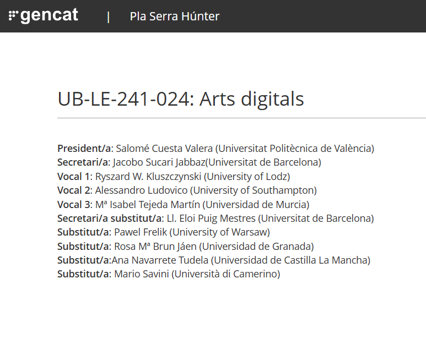Click the UB-LE-241-024: Arts digitals heading
This screenshot has width=426, height=344.
click(181, 99)
